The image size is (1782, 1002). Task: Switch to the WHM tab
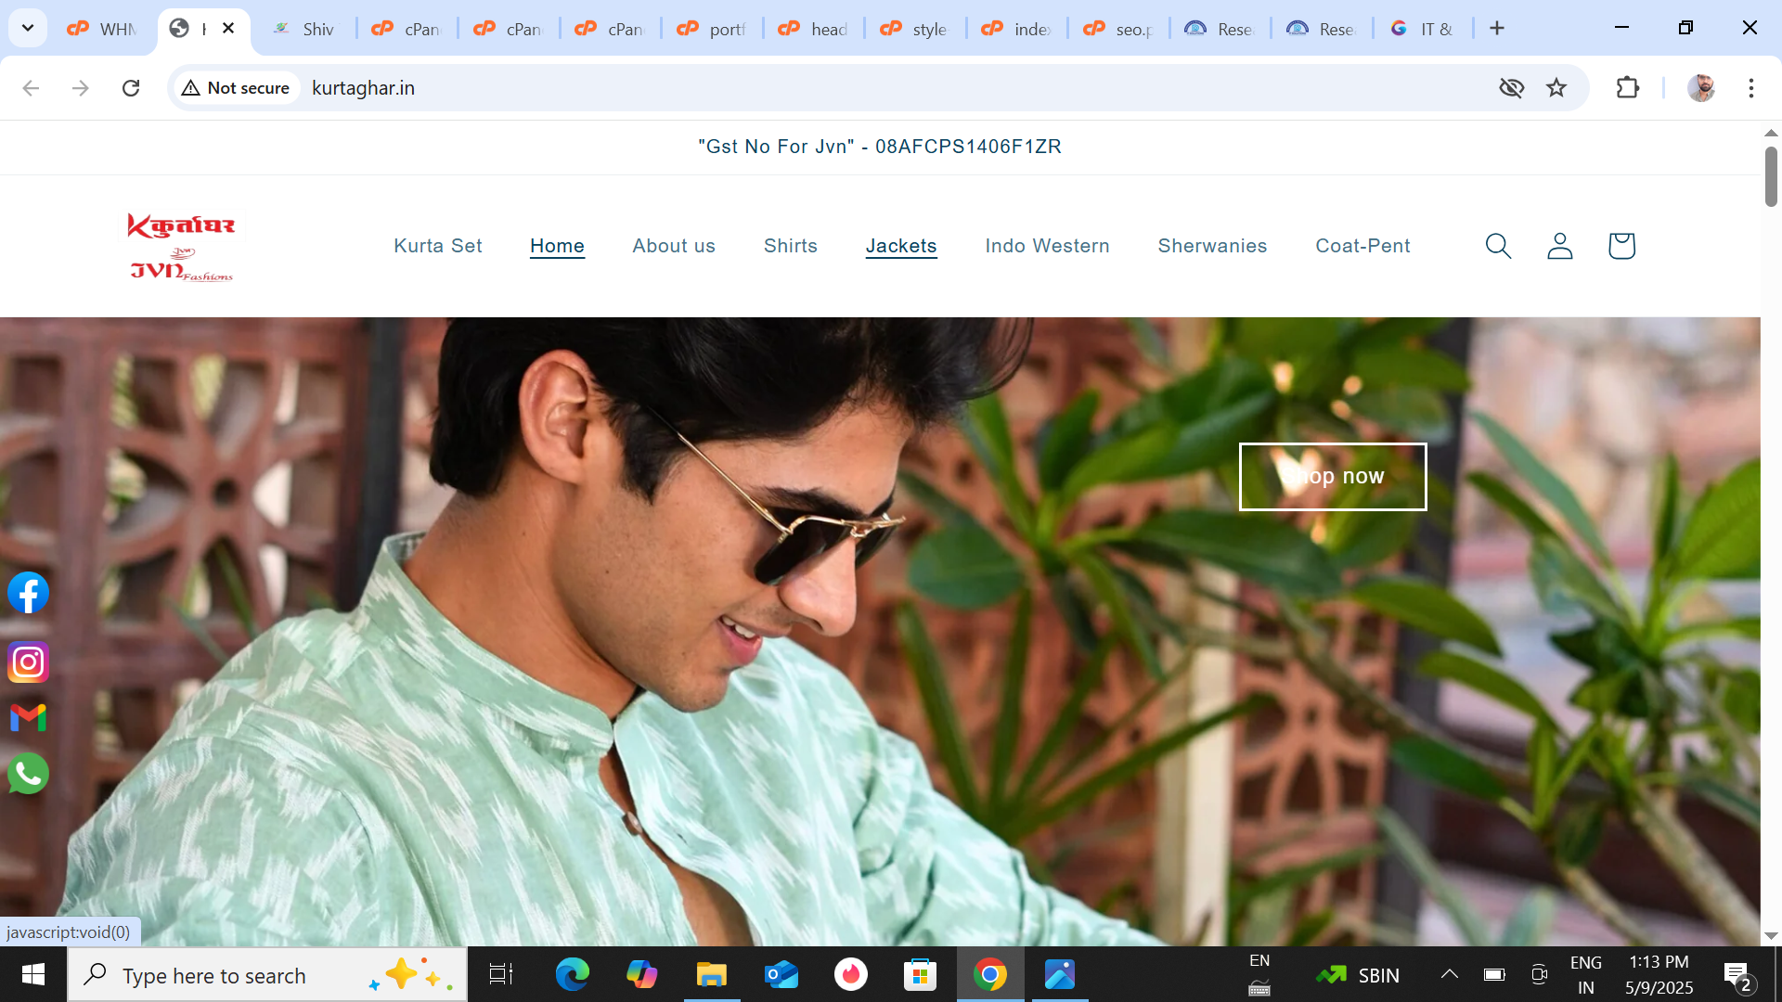click(101, 29)
